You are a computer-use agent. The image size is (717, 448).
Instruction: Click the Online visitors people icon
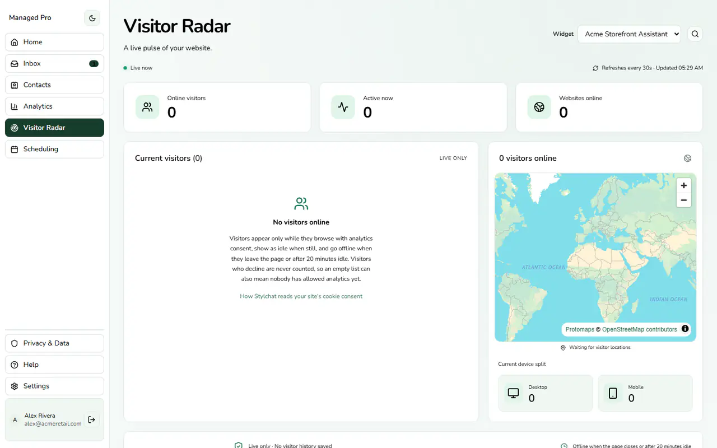(147, 107)
